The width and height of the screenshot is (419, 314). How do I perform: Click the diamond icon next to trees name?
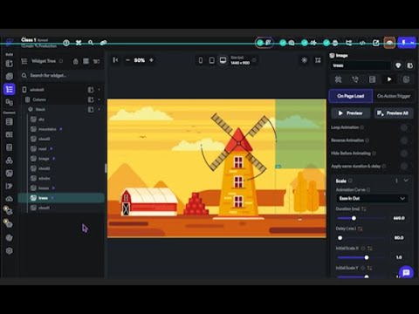[x=398, y=65]
